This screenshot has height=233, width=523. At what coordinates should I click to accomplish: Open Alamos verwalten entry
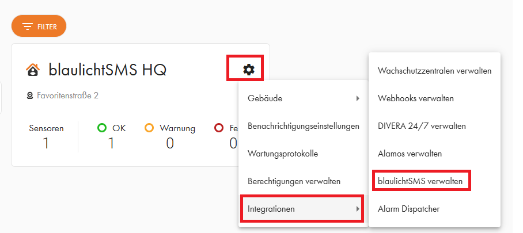[x=434, y=154]
